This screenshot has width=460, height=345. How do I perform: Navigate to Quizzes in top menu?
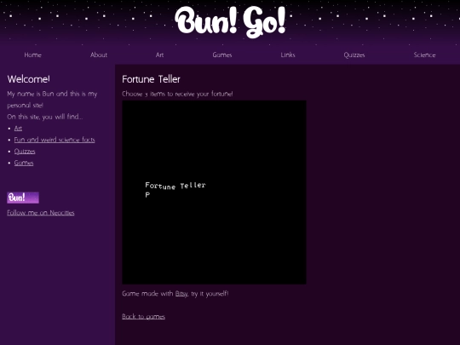click(x=354, y=55)
